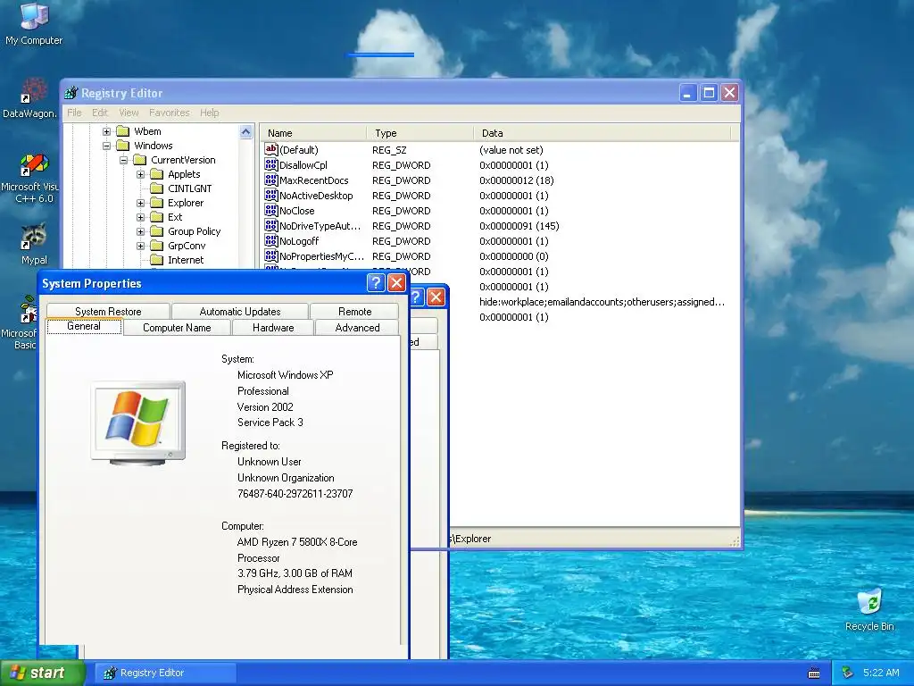Screen dimensions: 914x686
Task: Select the Explorer folder icon
Action: click(156, 203)
